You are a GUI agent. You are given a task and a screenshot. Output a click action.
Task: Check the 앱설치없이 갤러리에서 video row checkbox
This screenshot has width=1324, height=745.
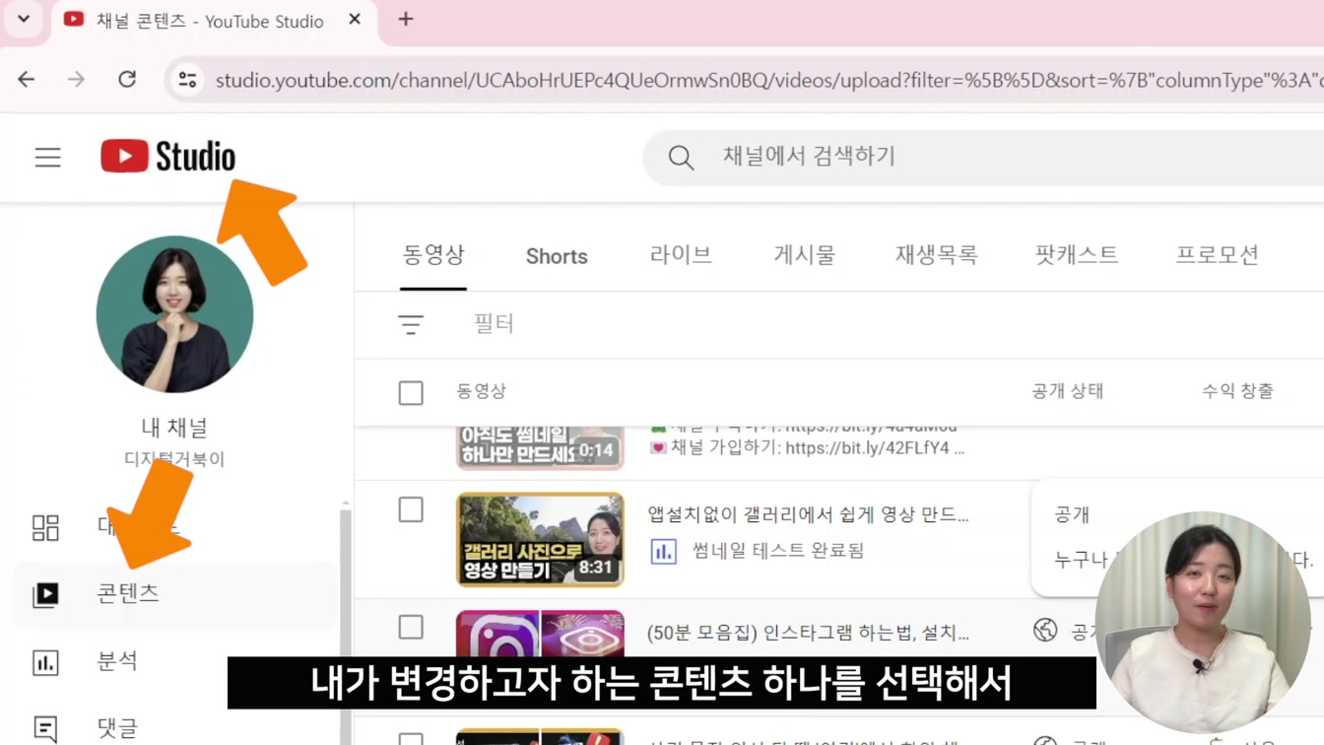tap(411, 509)
